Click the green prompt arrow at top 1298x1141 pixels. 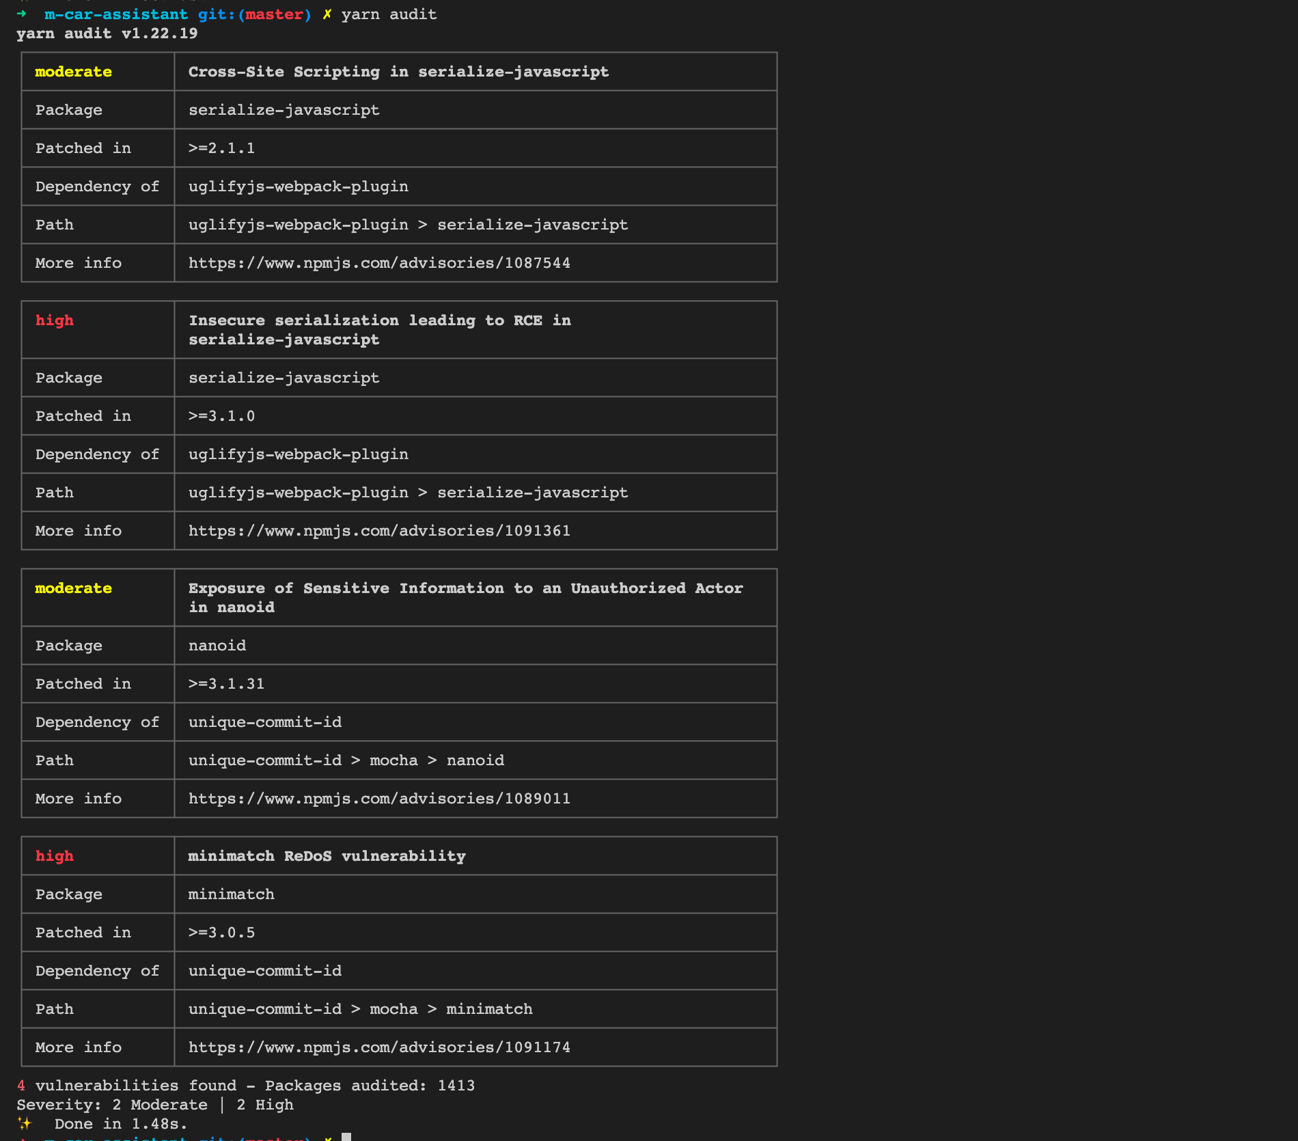[22, 14]
